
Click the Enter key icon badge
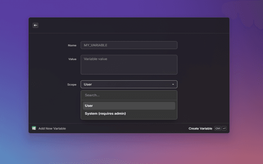coord(224,128)
